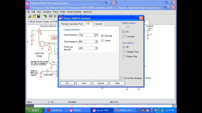Click the Ok button

(x=67, y=83)
